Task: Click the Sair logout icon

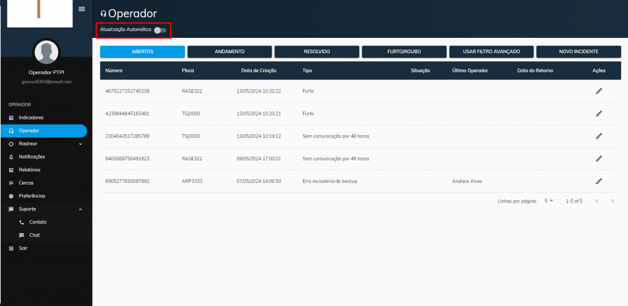Action: [11, 248]
